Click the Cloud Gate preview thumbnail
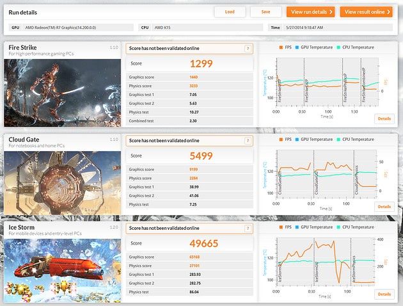The image size is (403, 306). pos(62,183)
